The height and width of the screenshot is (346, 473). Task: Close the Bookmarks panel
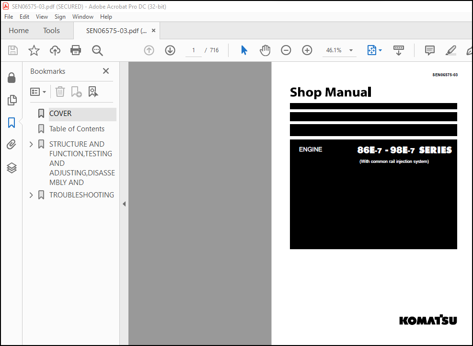pyautogui.click(x=106, y=71)
